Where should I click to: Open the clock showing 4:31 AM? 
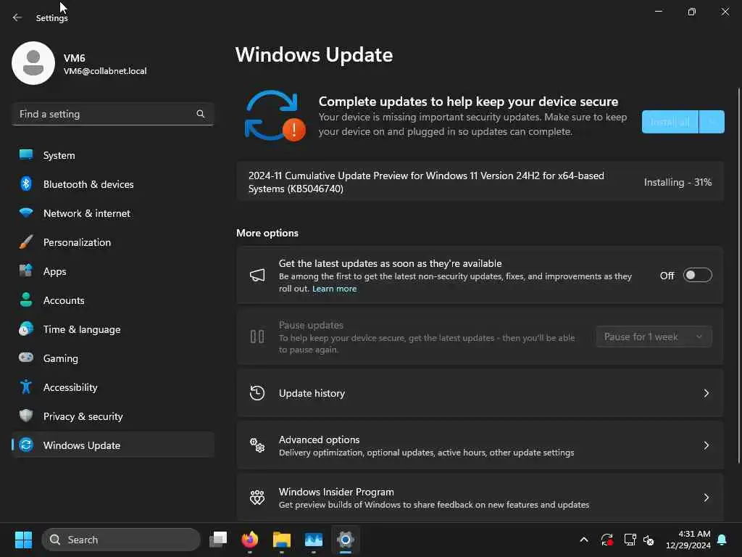click(688, 540)
